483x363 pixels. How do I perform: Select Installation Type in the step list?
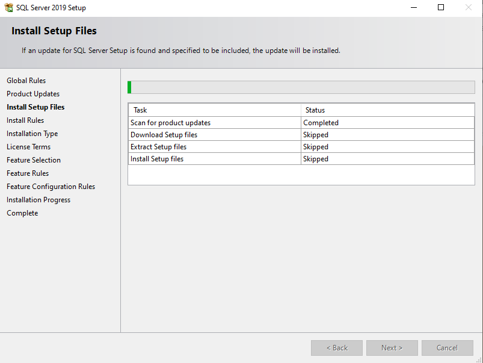pos(32,134)
